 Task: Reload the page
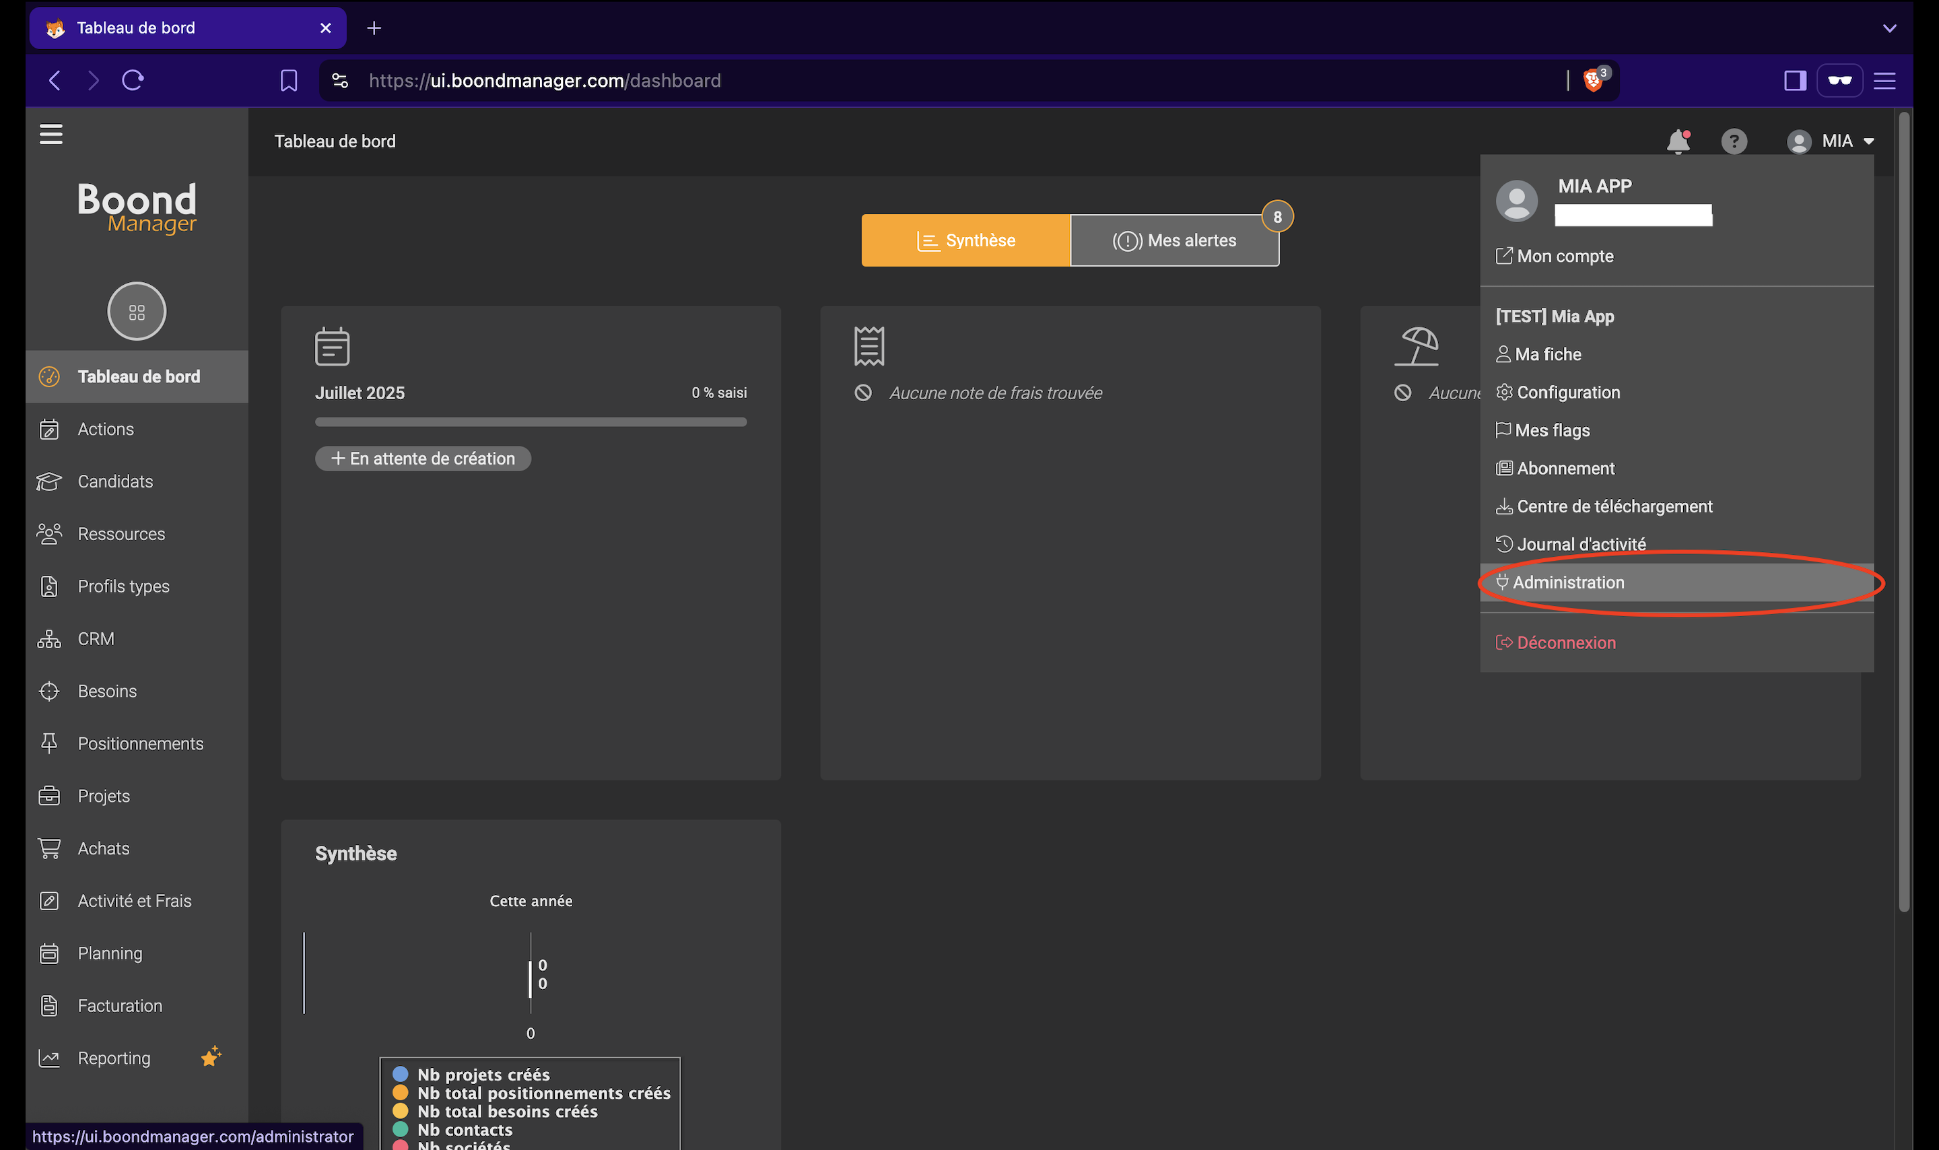133,81
